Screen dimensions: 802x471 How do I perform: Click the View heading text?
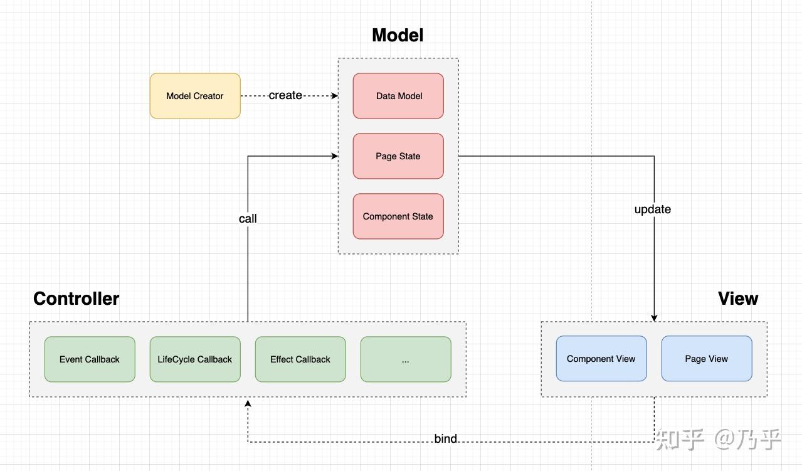point(738,299)
